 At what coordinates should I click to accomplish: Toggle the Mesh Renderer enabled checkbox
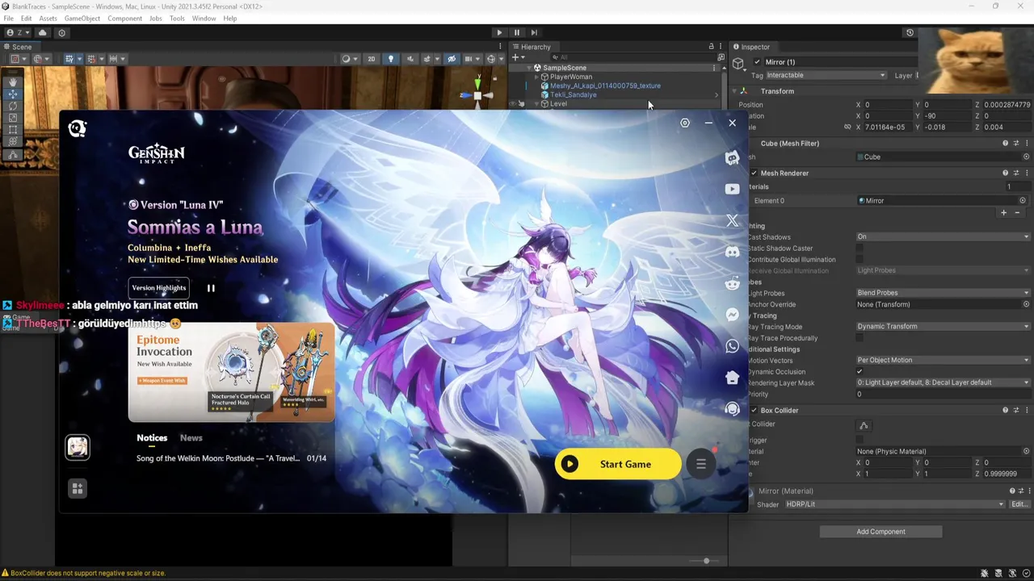754,173
